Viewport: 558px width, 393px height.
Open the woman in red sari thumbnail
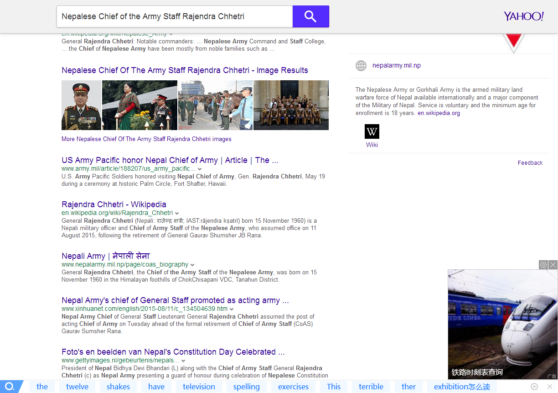click(x=139, y=105)
